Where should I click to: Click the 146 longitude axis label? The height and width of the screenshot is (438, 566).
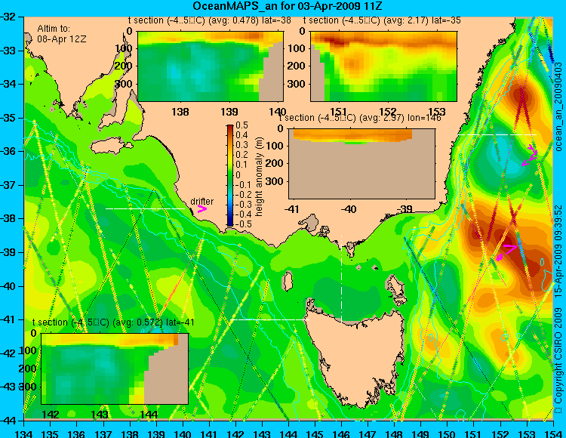click(x=341, y=433)
